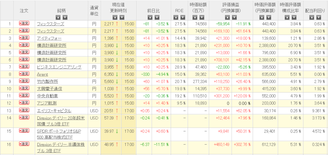Open SPDR ポートフォリオS&P 500 高配当株式ETF link
The height and width of the screenshot is (155, 328).
click(x=59, y=134)
